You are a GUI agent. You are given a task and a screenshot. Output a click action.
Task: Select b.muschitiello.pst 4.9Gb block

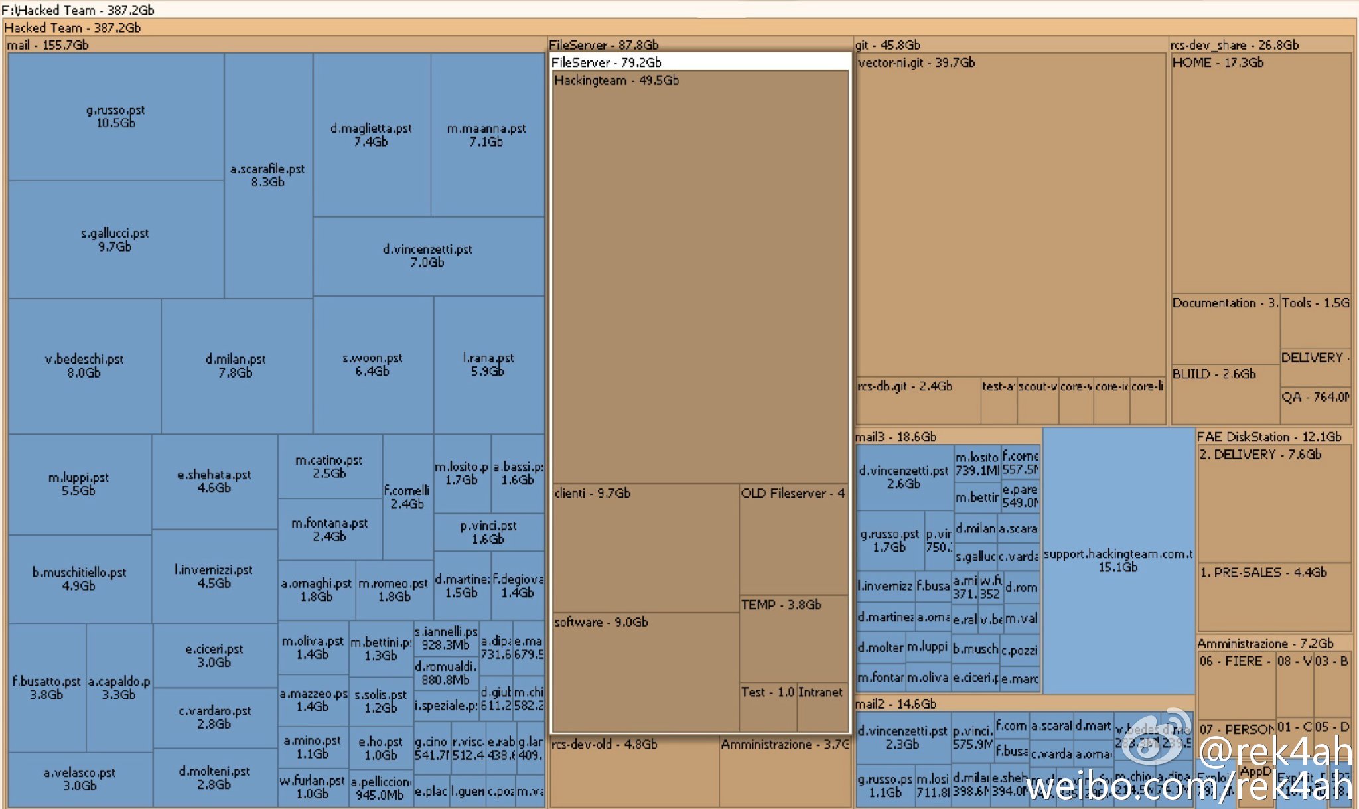(x=80, y=579)
